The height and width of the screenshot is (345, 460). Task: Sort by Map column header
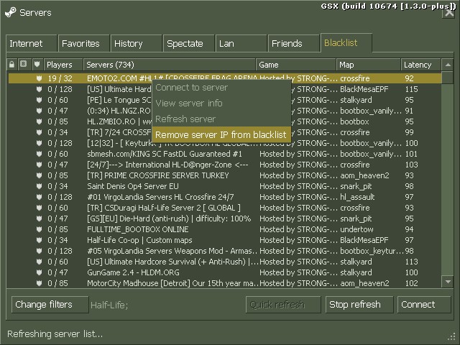[x=368, y=65]
